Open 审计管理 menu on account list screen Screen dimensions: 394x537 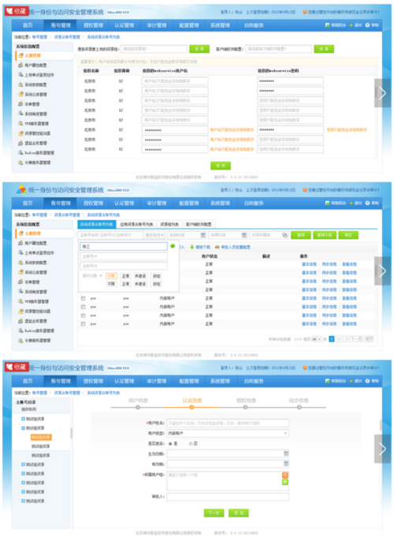click(157, 203)
